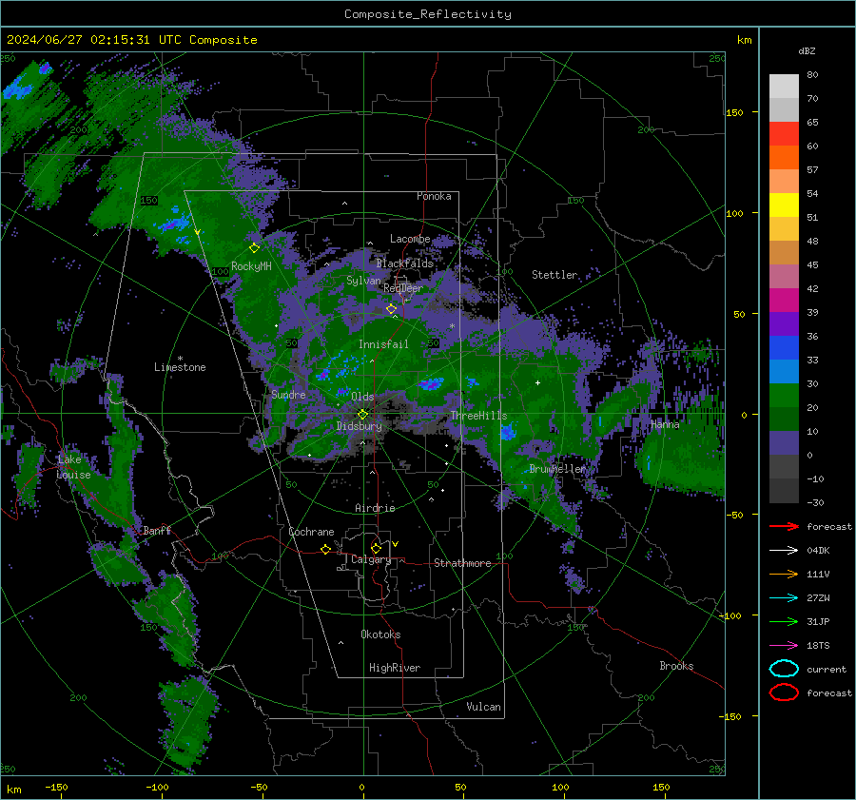Click the Limestone label
The image size is (856, 800).
tap(180, 367)
